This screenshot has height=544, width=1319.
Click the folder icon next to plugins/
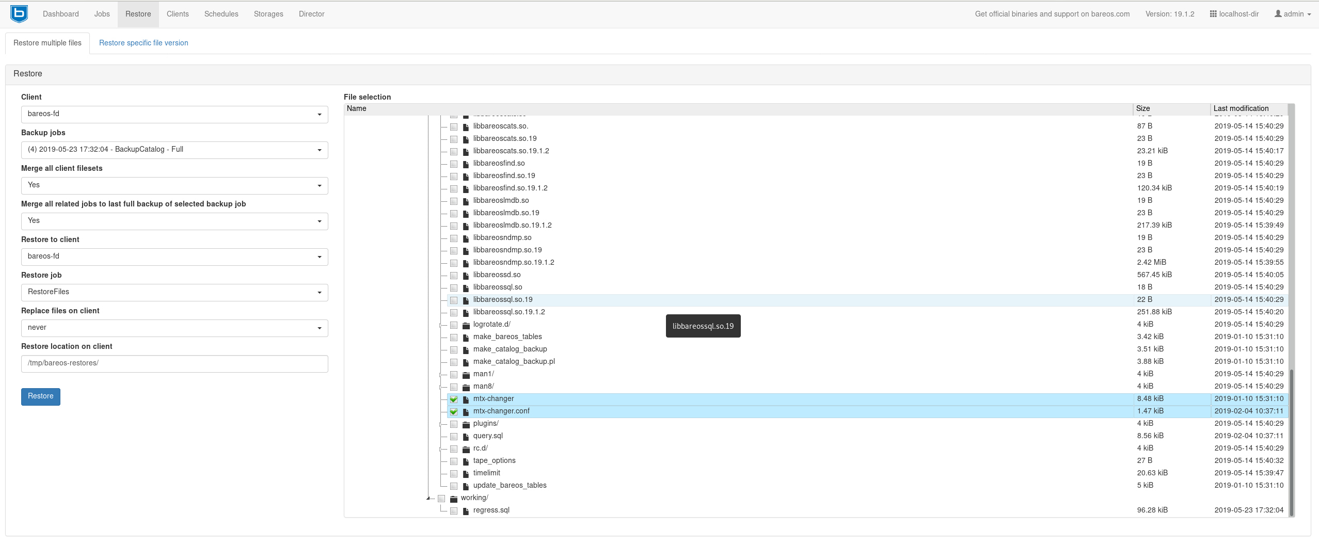pos(466,424)
